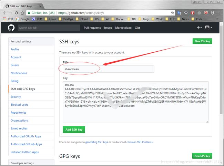The image size is (224, 166).
Task: Click the red shield adblock extension icon
Action: [206, 13]
